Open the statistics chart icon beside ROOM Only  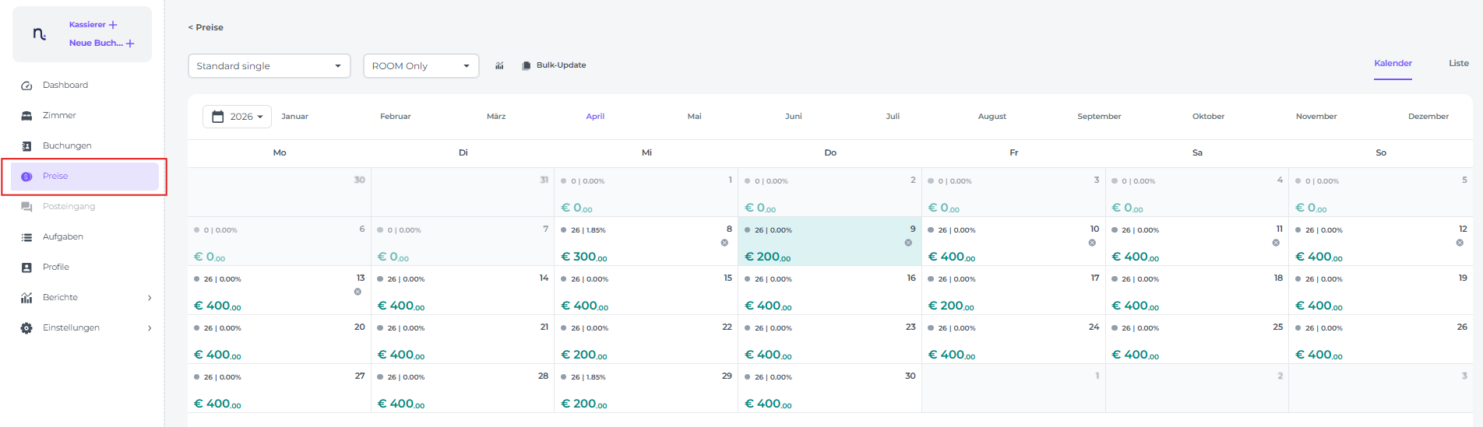499,66
